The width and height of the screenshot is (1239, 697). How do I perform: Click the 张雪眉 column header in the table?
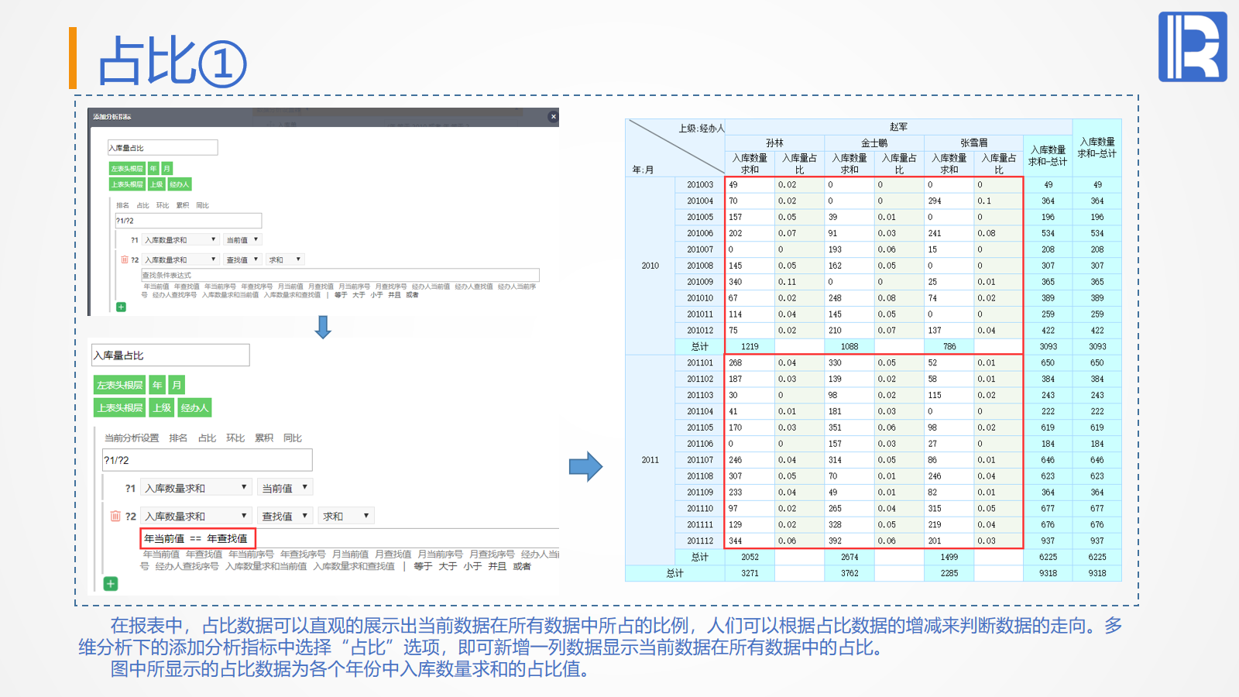tap(973, 142)
